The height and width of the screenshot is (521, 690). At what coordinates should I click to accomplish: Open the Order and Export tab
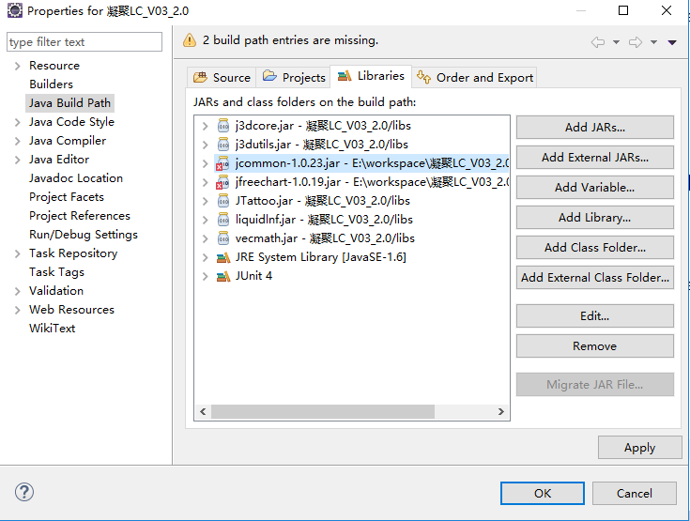point(474,77)
